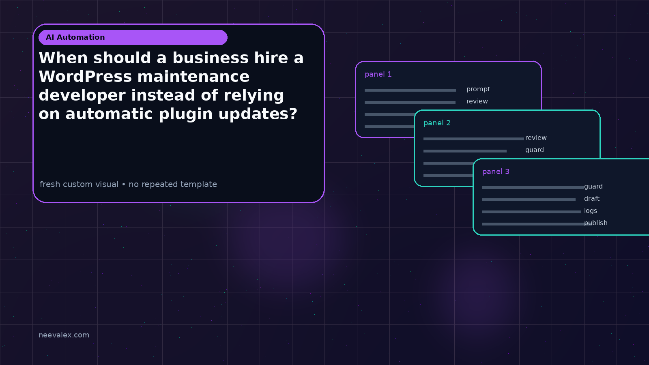Select the 'panel 2' title

(437, 123)
